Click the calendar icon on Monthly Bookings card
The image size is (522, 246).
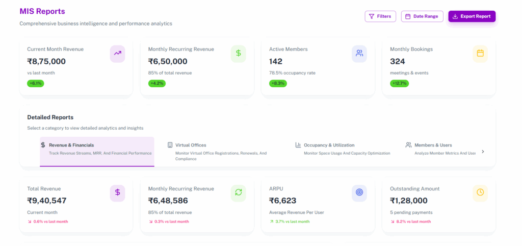click(480, 53)
